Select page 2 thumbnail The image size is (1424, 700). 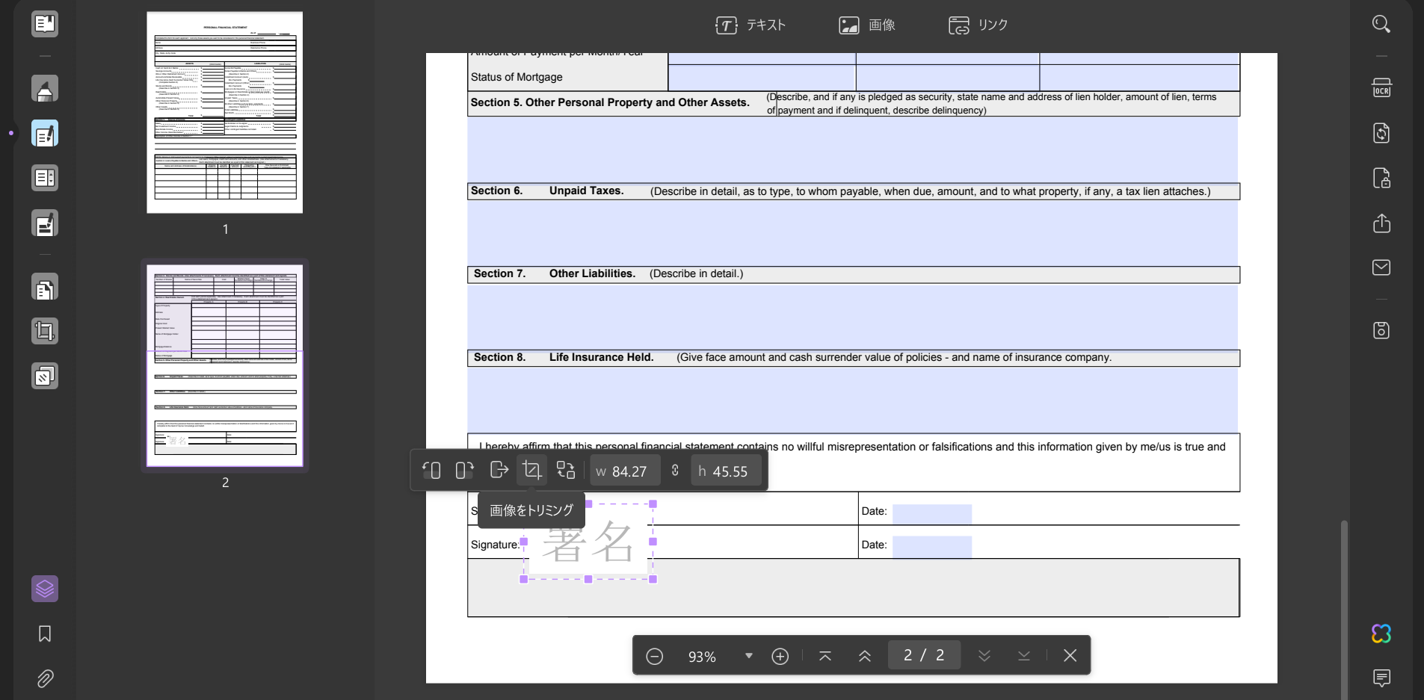tap(225, 366)
